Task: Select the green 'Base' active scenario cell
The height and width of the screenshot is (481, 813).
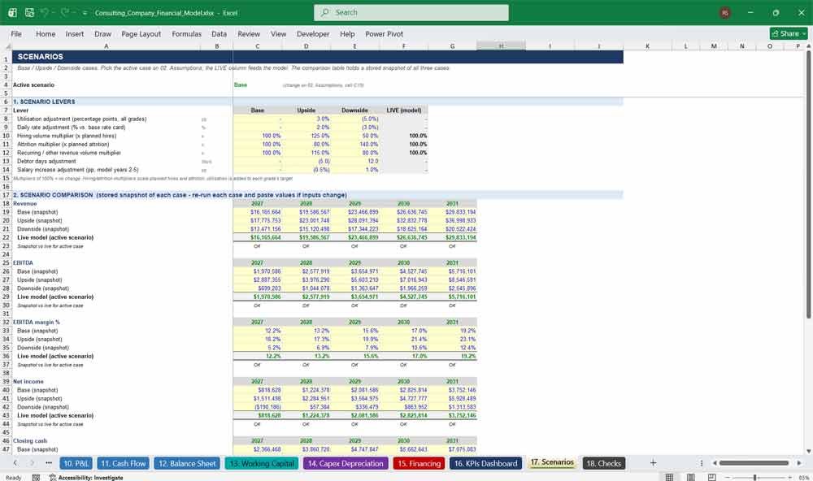Action: coord(257,85)
